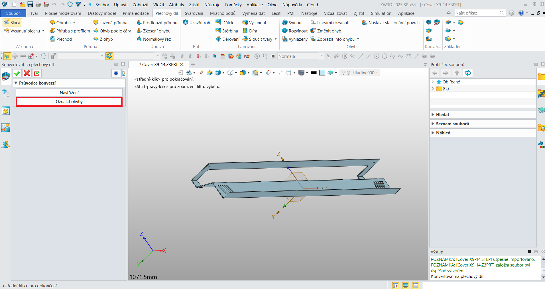545x289 pixels.
Task: Click the Označit ohyby button
Action: (x=69, y=102)
